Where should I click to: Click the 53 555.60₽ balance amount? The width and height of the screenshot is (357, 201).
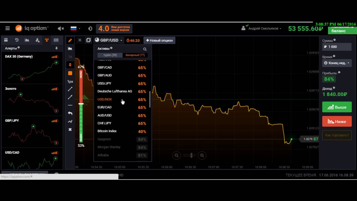click(x=305, y=28)
